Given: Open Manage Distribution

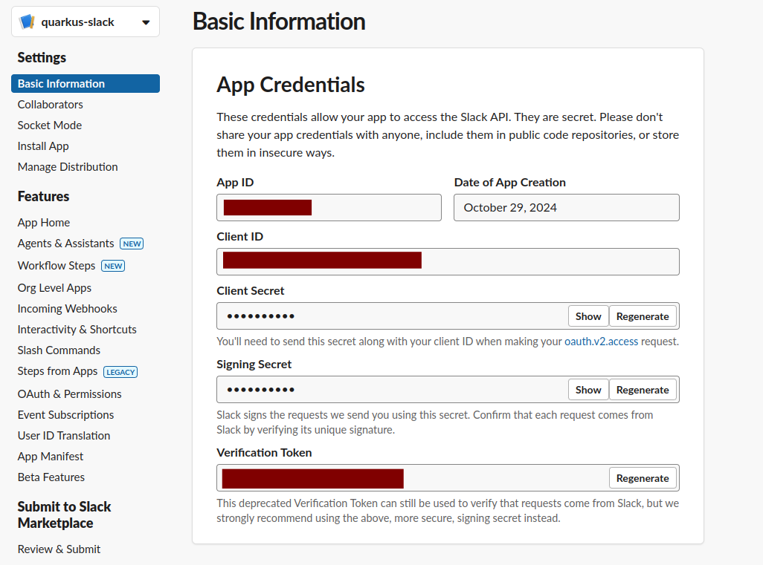Looking at the screenshot, I should coord(68,167).
